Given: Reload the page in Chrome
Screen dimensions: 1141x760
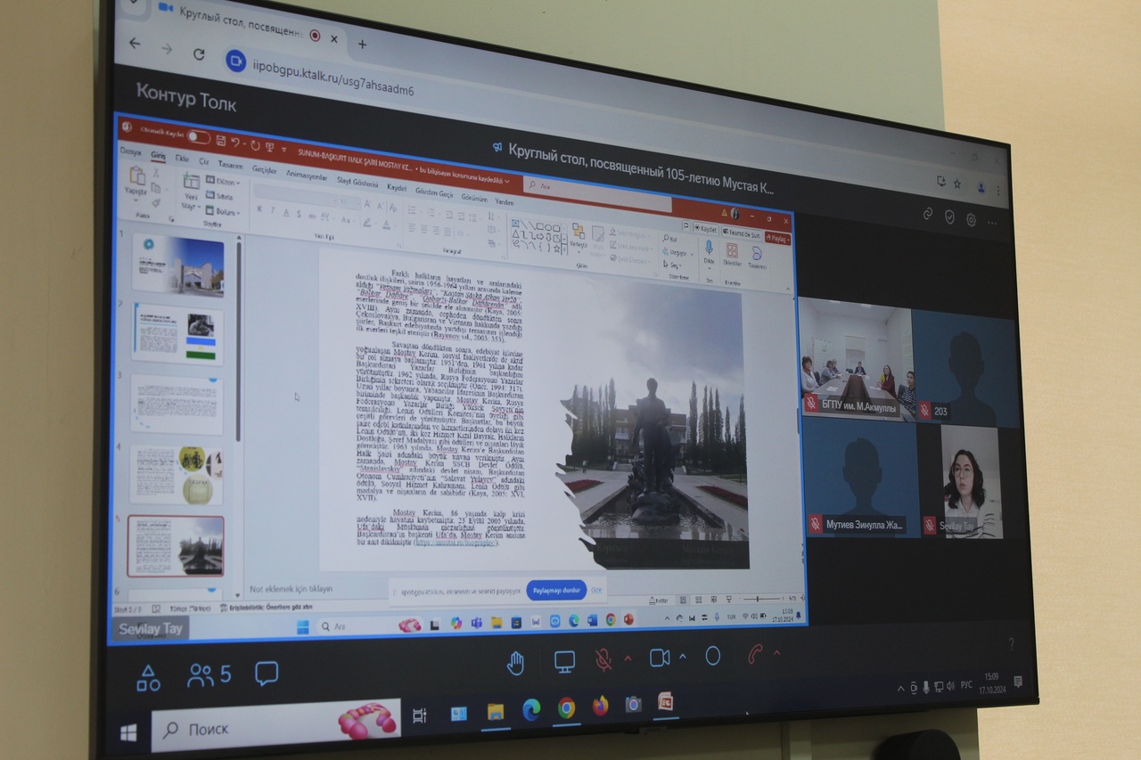Looking at the screenshot, I should [x=198, y=53].
